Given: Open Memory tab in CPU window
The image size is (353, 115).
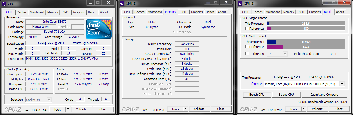Looking at the screenshot, I should 53,12.
